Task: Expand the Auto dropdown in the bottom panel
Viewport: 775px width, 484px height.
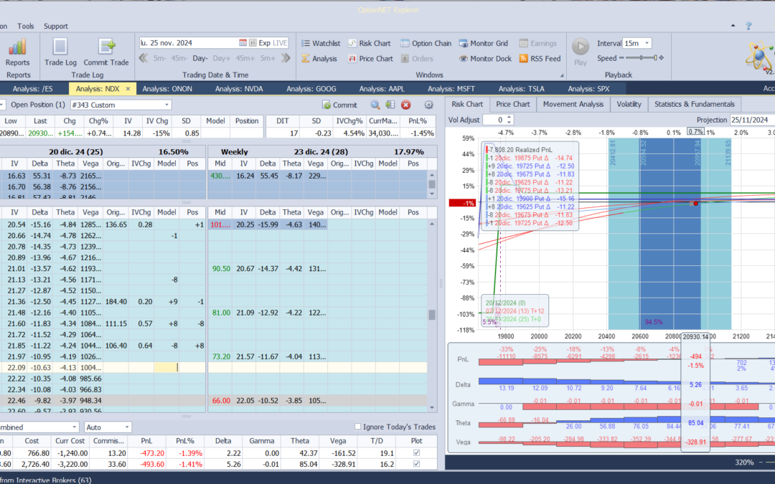Action: (127, 427)
